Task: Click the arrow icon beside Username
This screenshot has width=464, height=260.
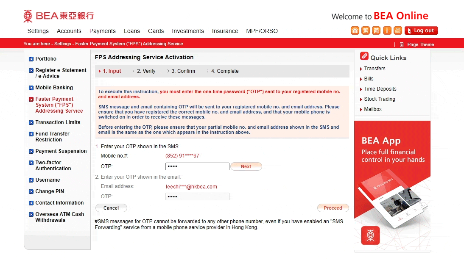Action: 31,180
